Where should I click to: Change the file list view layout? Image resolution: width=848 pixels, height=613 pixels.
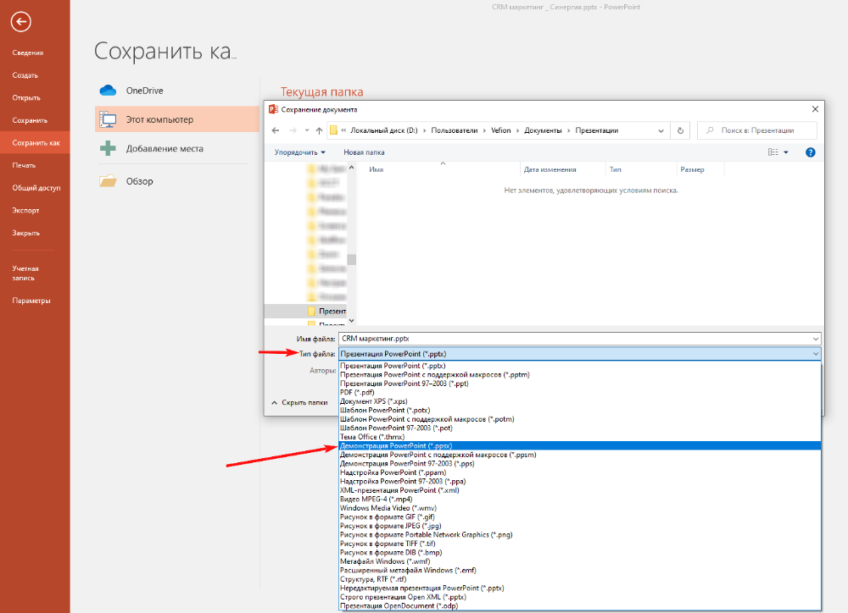[773, 152]
